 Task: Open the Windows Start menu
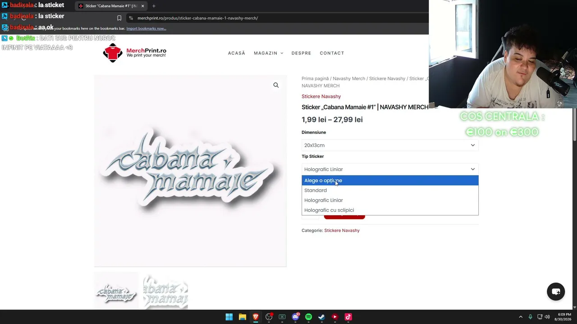(229, 317)
